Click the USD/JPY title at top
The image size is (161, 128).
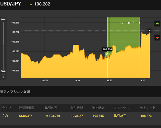click(11, 4)
